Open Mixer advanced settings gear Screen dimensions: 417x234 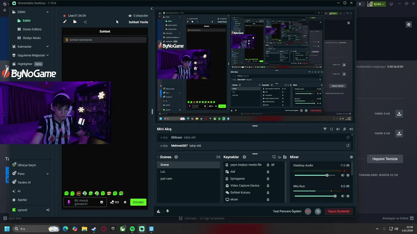(351, 157)
